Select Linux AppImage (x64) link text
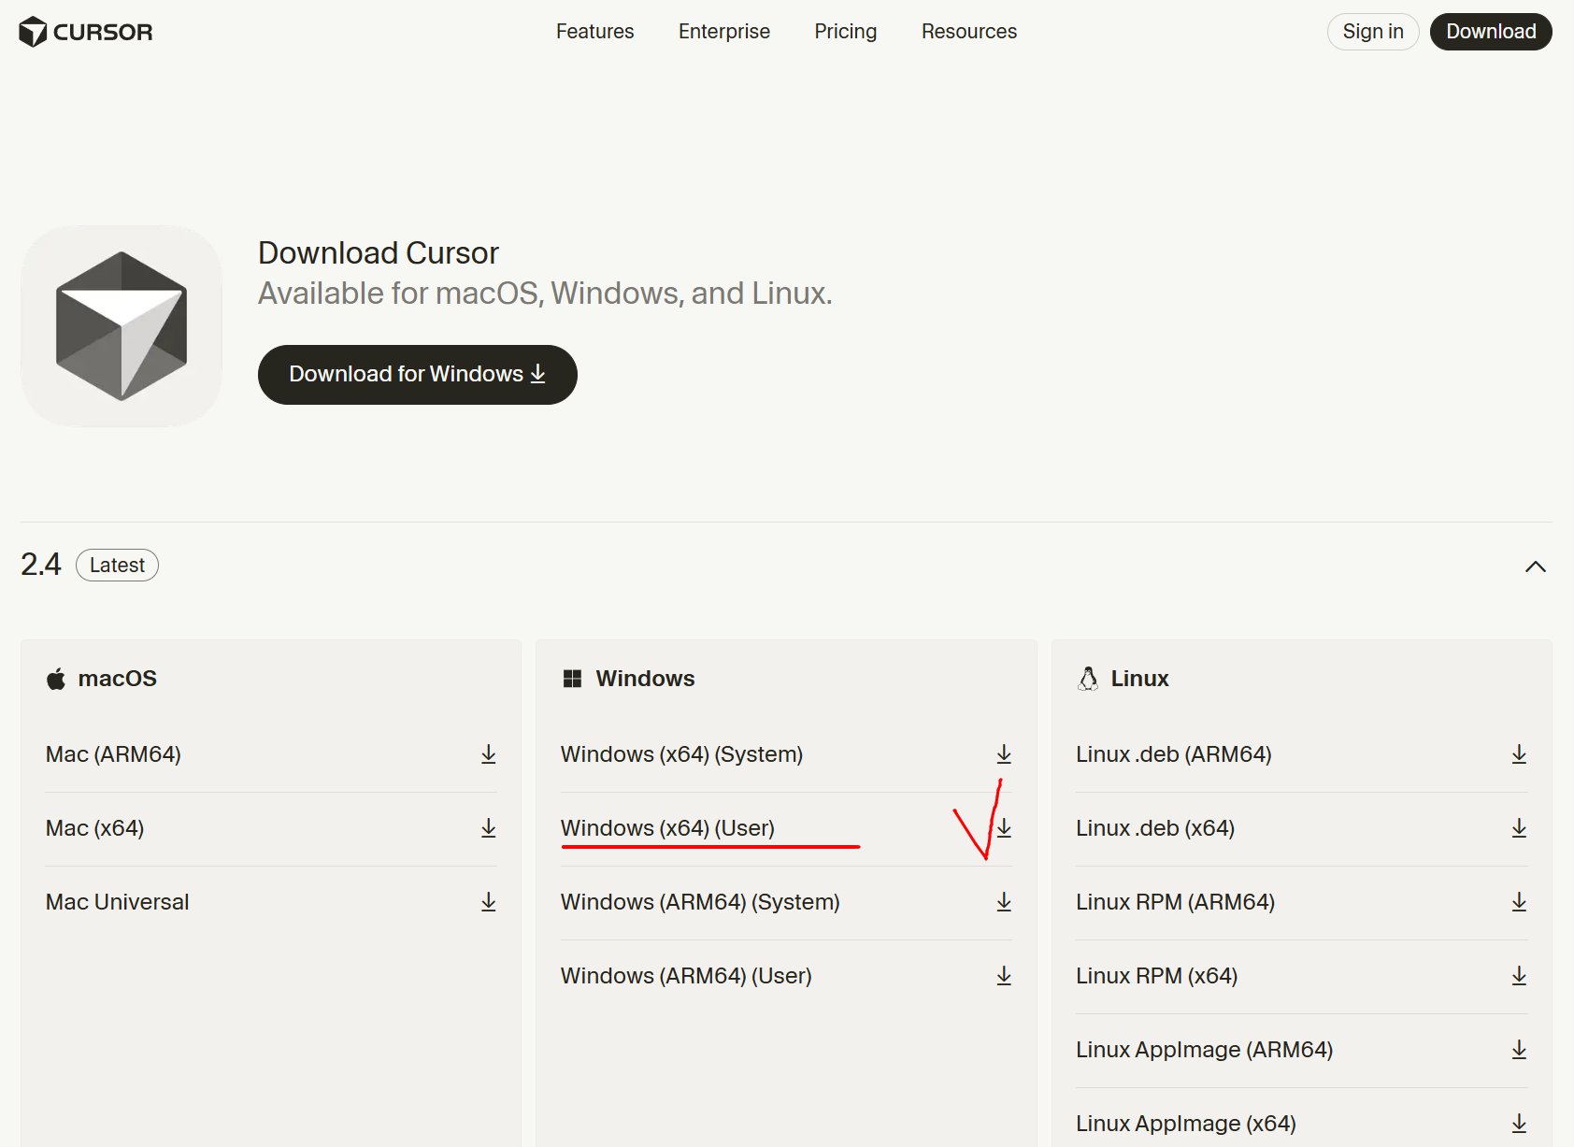The height and width of the screenshot is (1147, 1574). coord(1185,1124)
